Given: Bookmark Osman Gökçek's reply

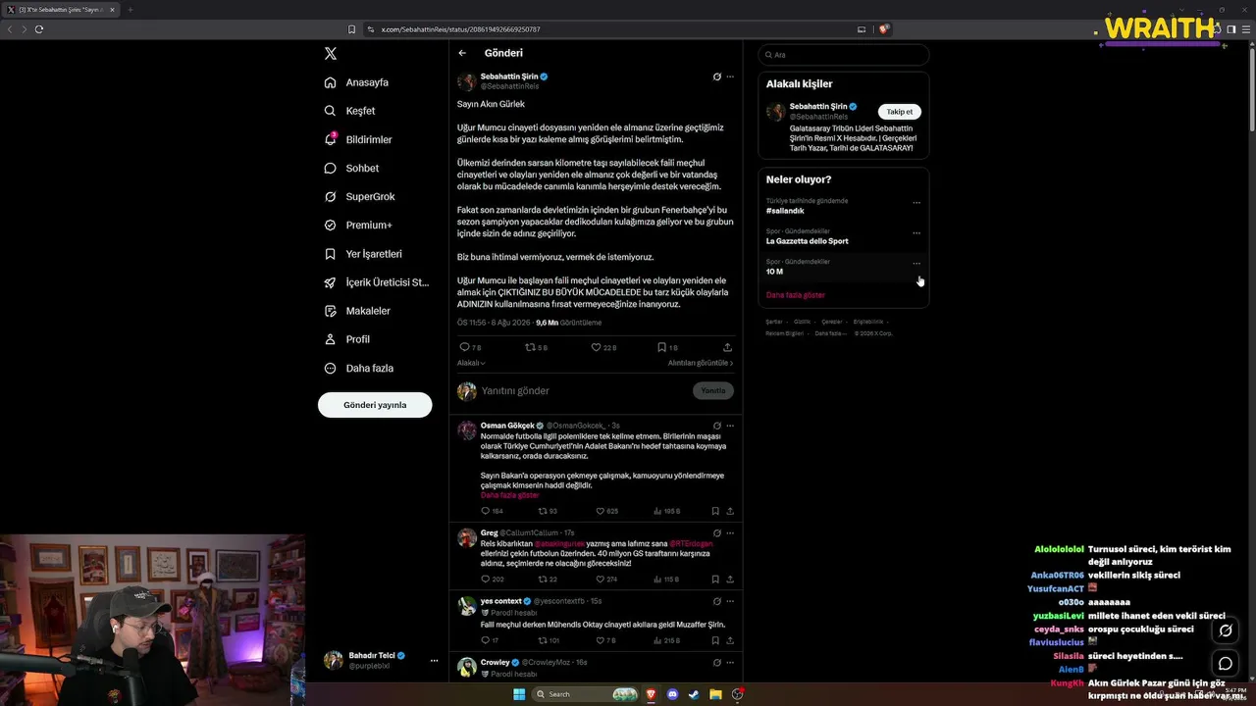Looking at the screenshot, I should click(x=715, y=511).
